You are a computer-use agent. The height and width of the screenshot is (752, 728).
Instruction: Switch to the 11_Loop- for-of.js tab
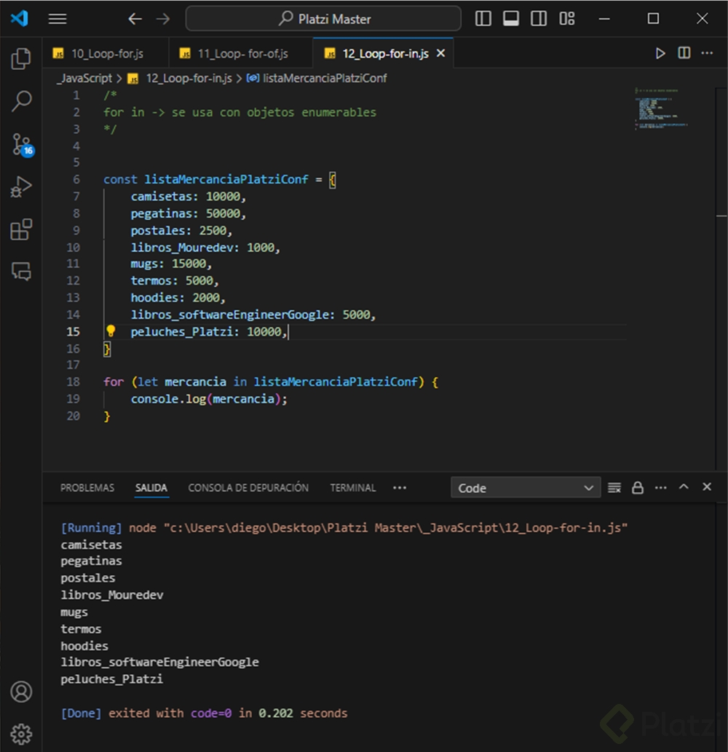pyautogui.click(x=242, y=54)
